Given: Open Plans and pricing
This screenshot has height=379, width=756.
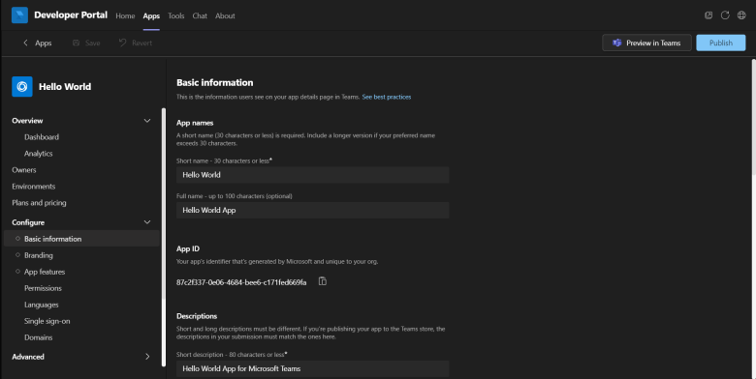Looking at the screenshot, I should point(39,202).
